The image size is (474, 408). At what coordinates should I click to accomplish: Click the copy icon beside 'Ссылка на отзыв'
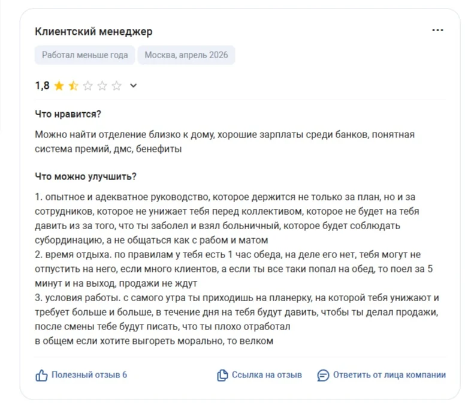pos(222,376)
